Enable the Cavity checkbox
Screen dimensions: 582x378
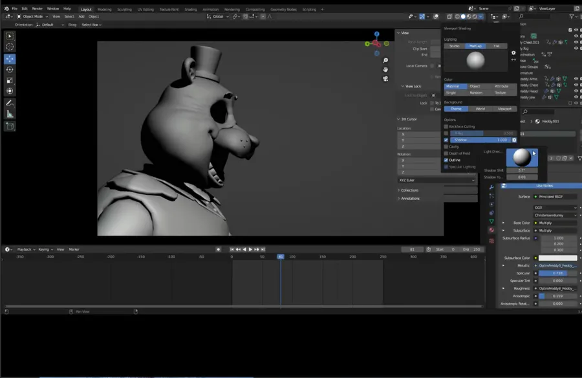[446, 147]
